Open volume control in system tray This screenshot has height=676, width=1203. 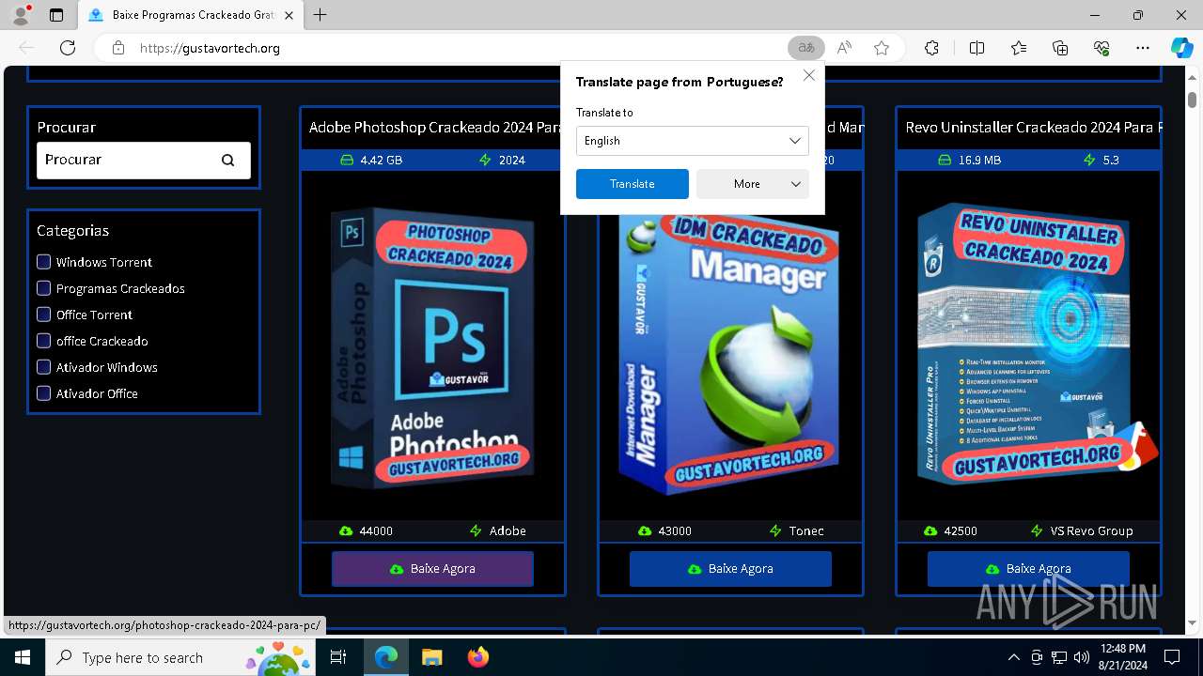click(1082, 657)
